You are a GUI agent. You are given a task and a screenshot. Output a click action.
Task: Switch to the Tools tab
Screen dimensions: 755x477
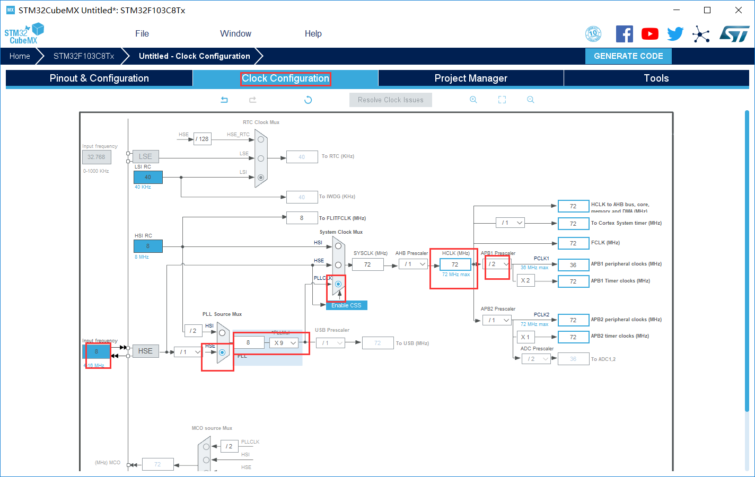656,78
